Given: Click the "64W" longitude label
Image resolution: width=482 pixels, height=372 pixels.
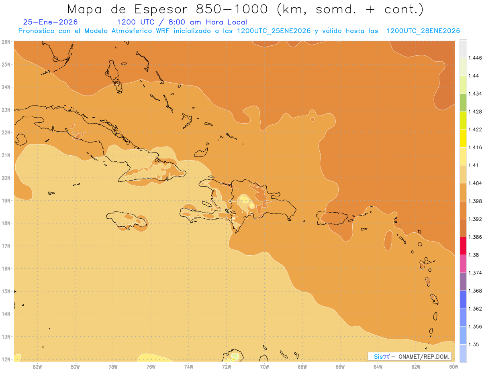Looking at the screenshot, I should coord(378,366).
